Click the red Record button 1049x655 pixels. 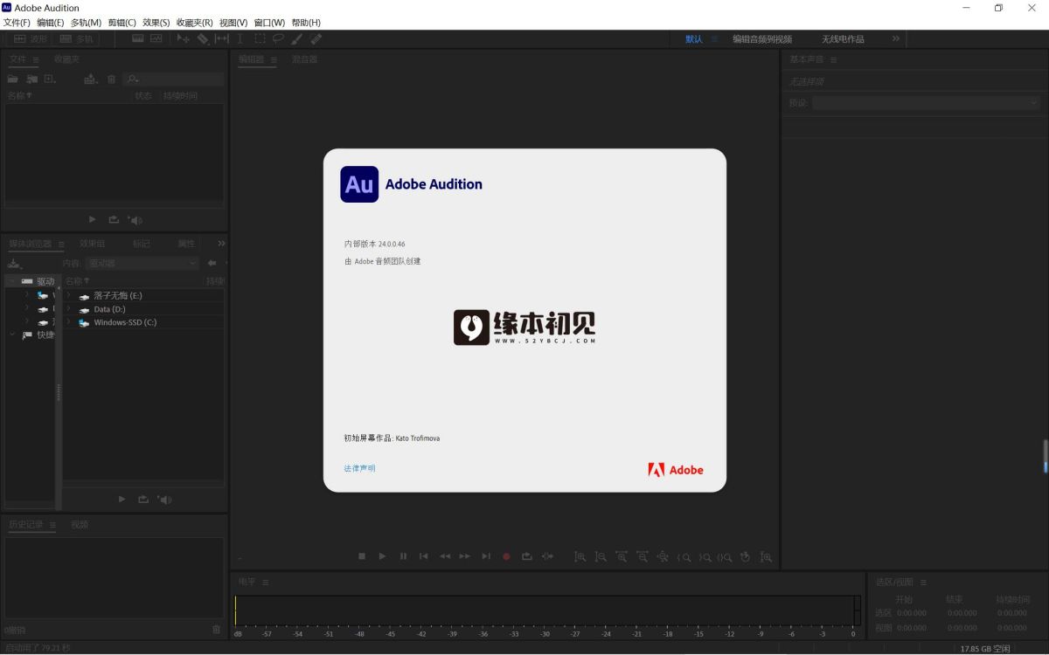point(506,556)
